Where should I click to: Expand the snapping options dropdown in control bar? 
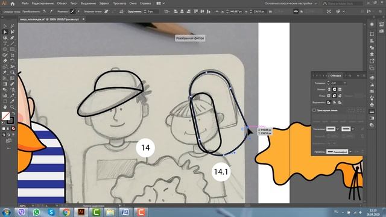click(344, 11)
